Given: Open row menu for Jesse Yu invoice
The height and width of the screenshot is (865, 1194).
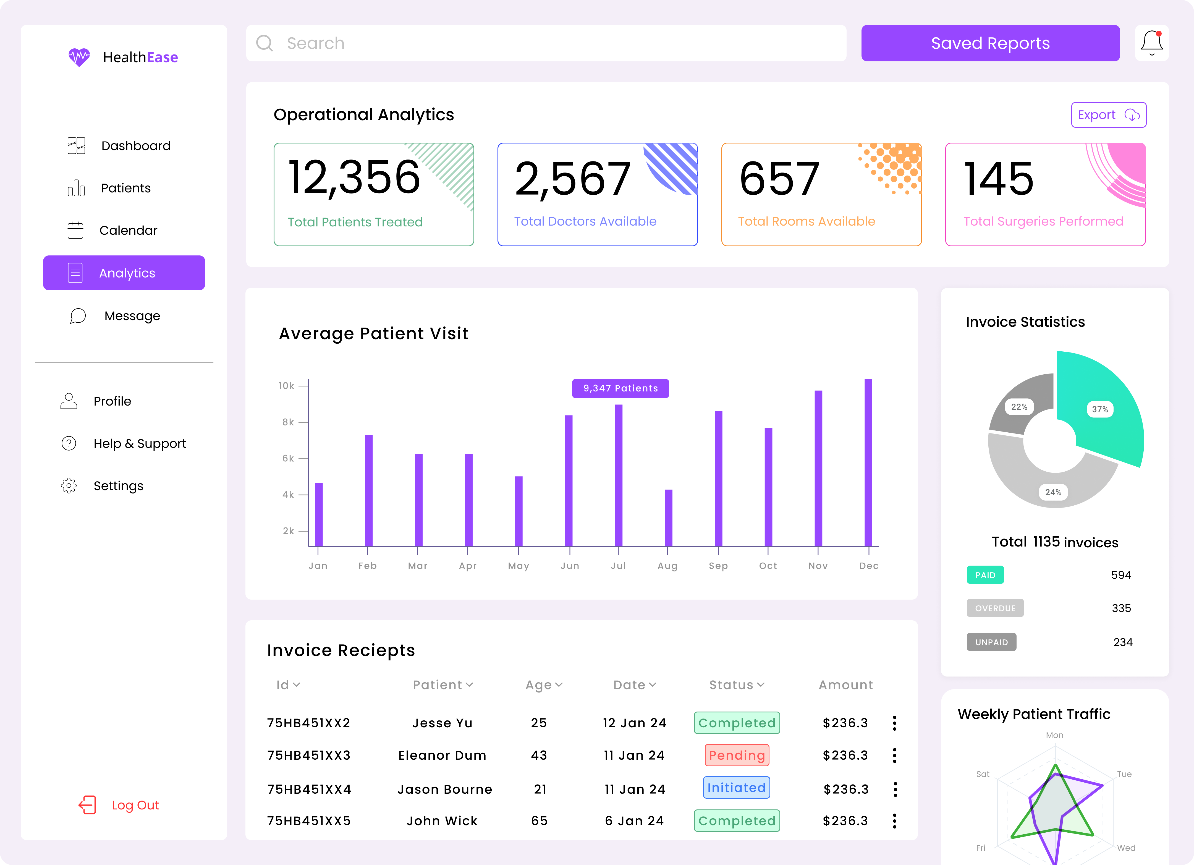Looking at the screenshot, I should click(894, 723).
